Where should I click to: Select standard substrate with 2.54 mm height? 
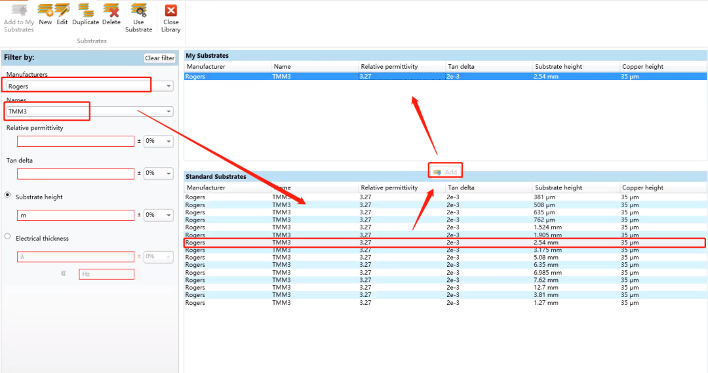[x=445, y=243]
